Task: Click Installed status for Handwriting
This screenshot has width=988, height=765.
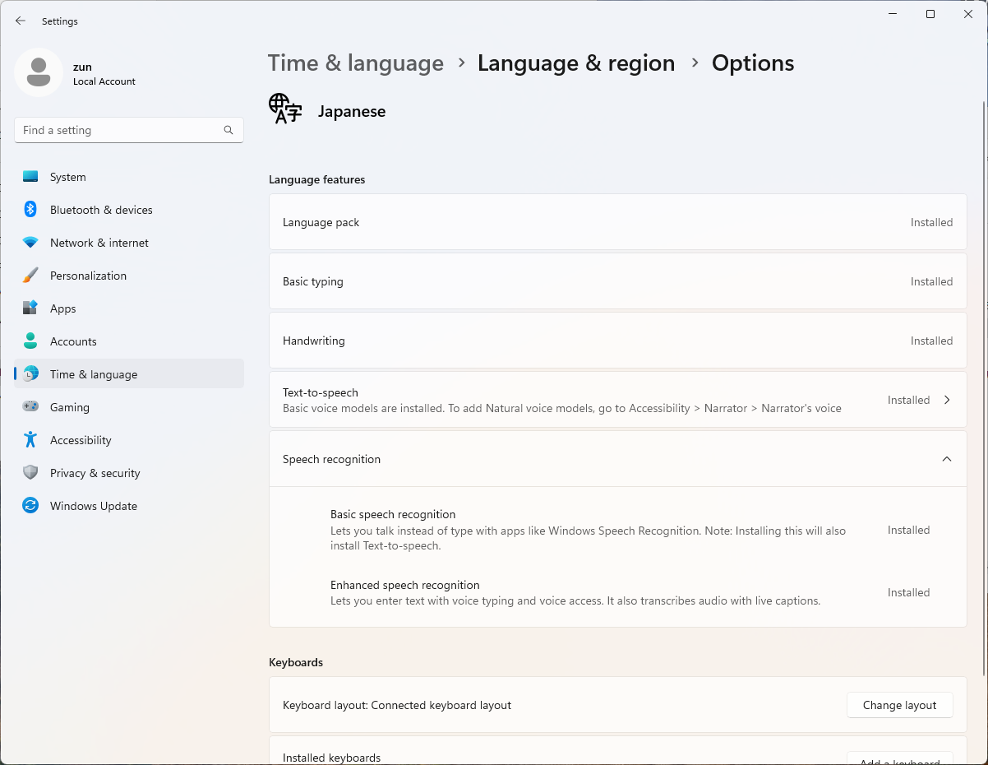Action: tap(931, 341)
